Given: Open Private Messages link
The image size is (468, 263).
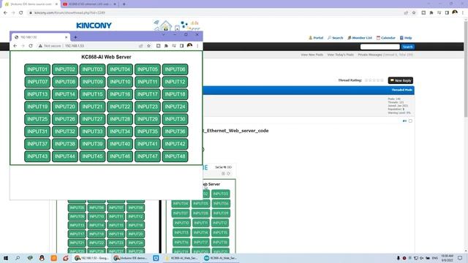Looking at the screenshot, I should tap(370, 55).
